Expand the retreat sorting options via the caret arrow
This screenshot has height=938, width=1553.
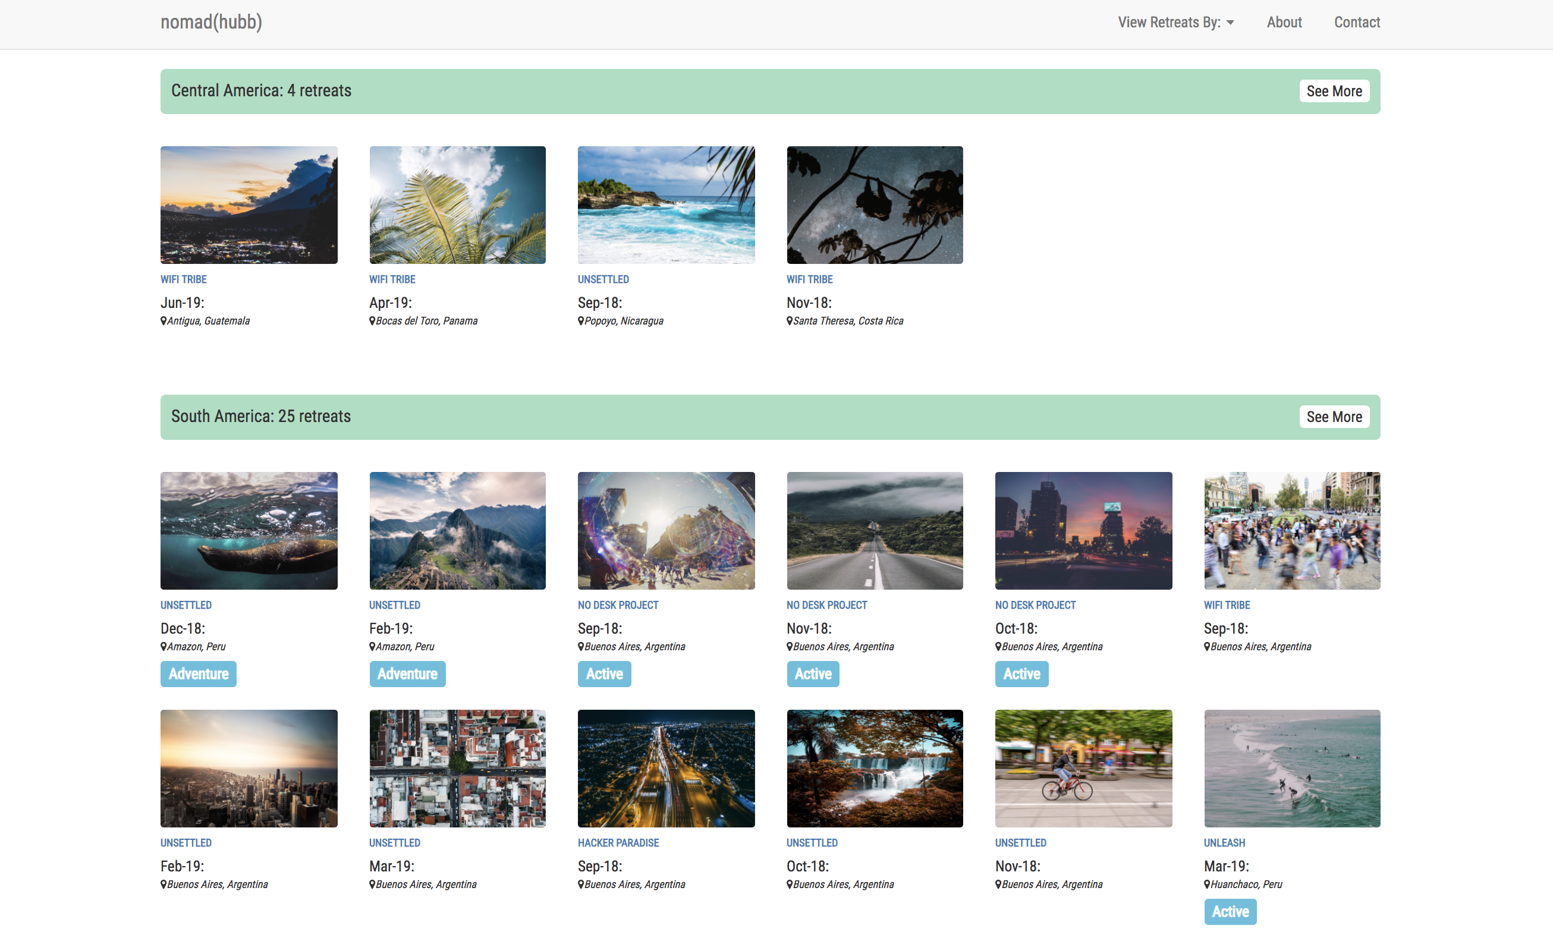coord(1231,23)
